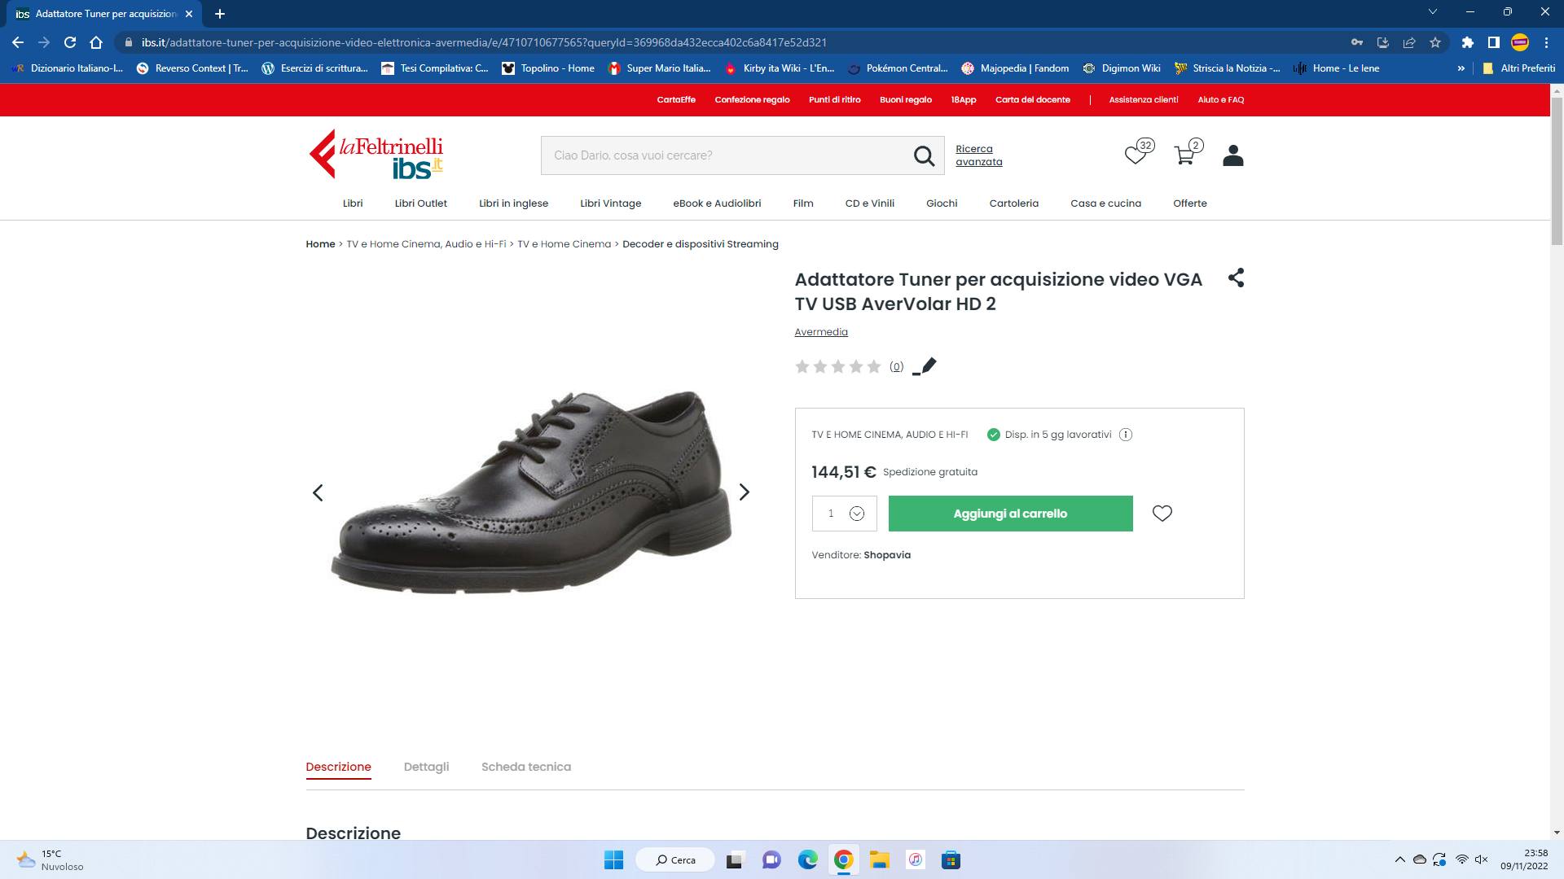Switch to the Scheda tecnica tab
Screen dimensions: 1564x879
click(526, 767)
